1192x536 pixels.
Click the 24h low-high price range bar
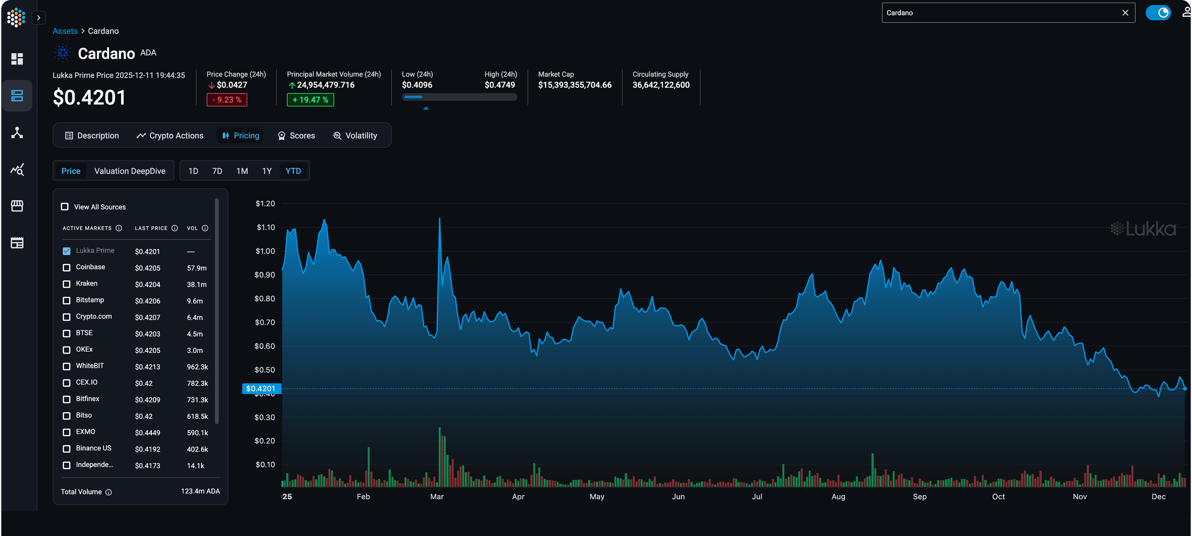460,97
